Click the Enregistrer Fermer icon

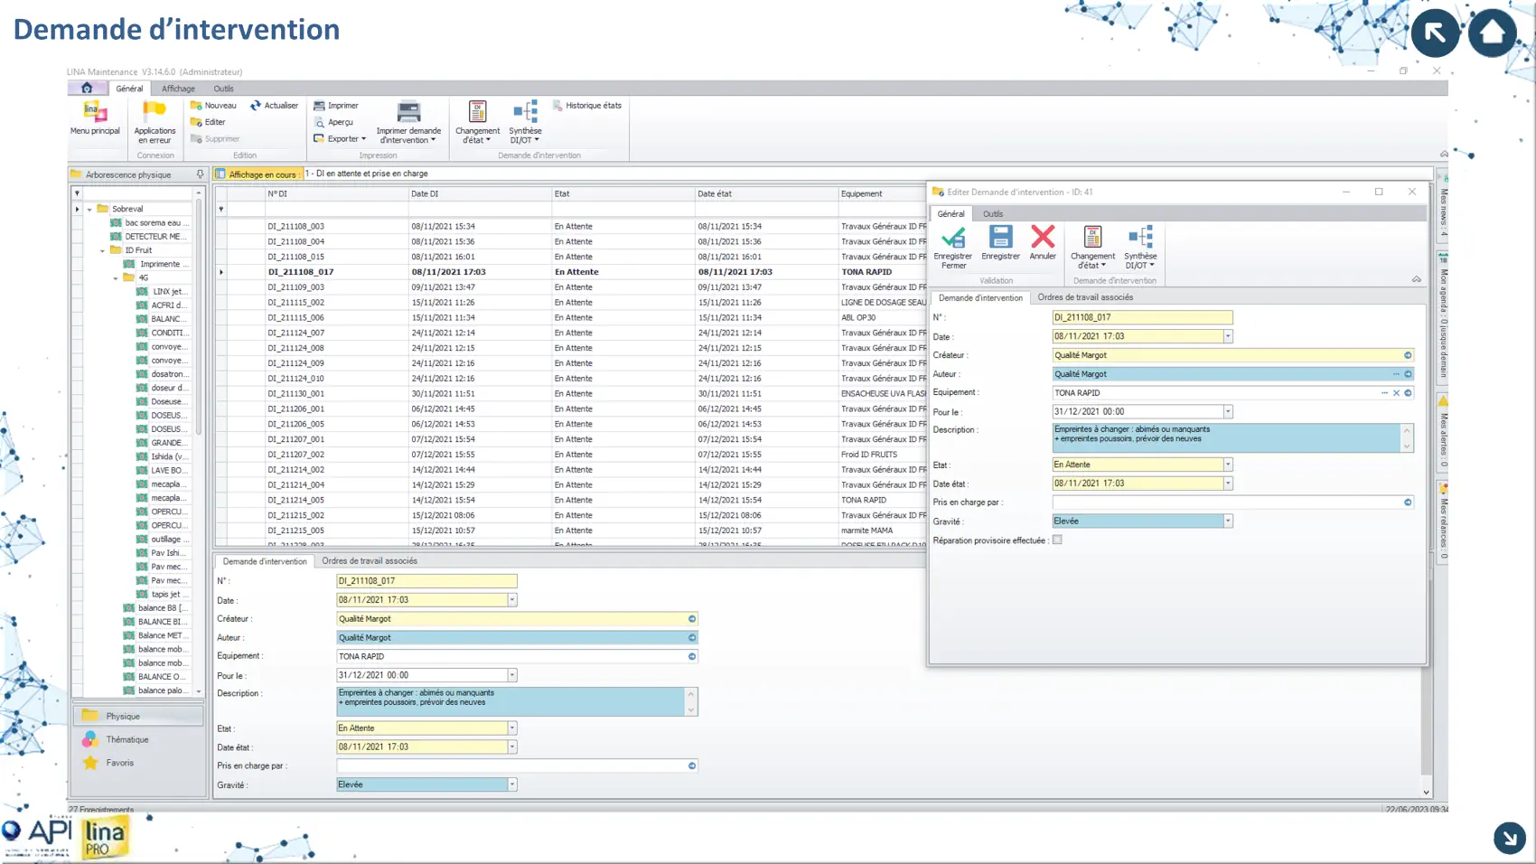coord(953,239)
